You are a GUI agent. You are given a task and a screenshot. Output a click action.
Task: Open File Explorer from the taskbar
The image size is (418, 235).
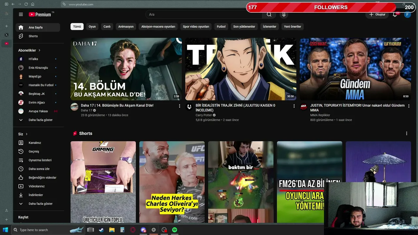tap(112, 230)
